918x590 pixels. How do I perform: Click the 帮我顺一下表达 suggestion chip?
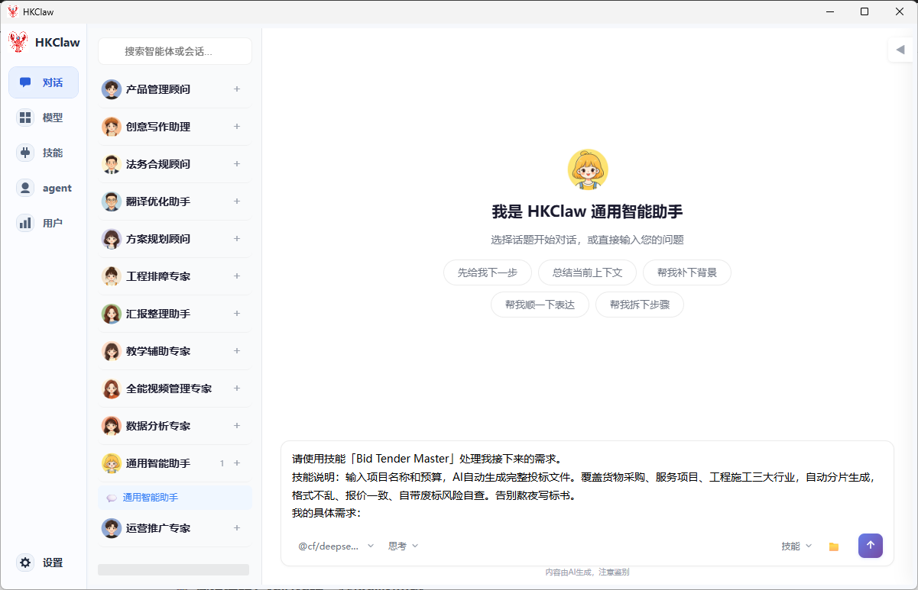540,305
